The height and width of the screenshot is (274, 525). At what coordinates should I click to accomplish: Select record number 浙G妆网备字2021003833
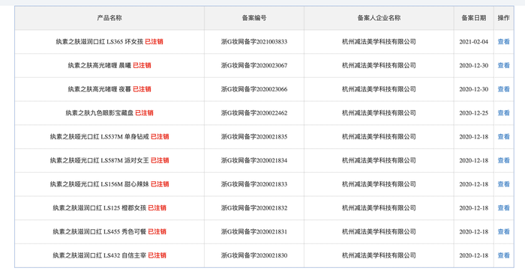coord(254,42)
